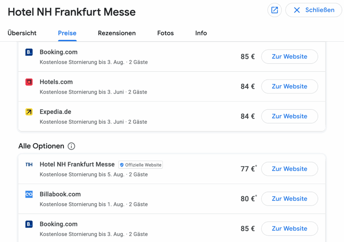Close the hotel panel with Schließen

314,10
